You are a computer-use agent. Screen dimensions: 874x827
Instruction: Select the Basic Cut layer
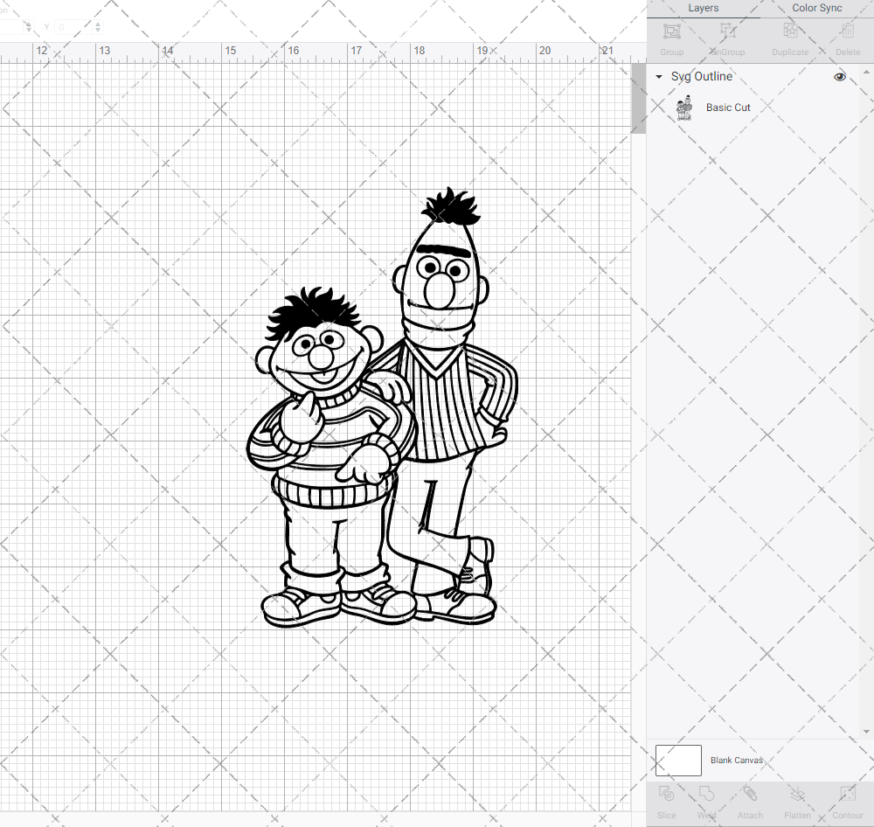(728, 108)
